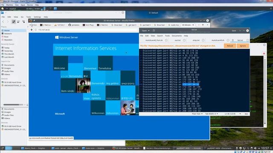The image size is (273, 153).
Task: Close the AutoScanAll_Port.sh editor tab
Action: click(166, 40)
